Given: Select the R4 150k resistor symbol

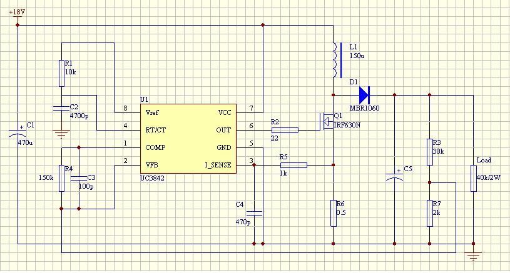Looking at the screenshot, I should click(61, 178).
